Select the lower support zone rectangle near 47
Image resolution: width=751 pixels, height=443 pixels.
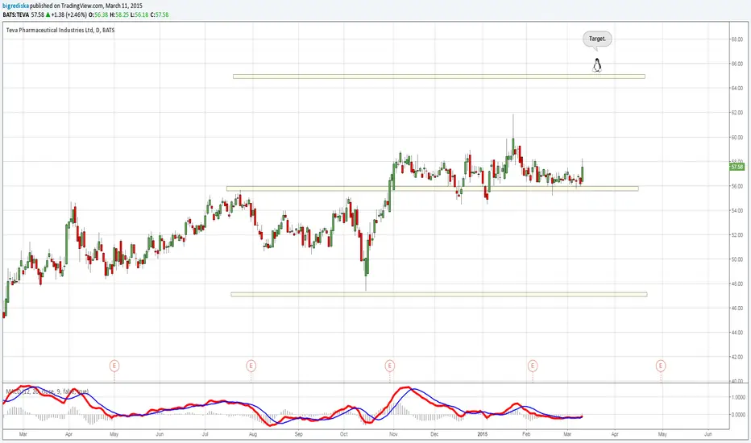click(438, 295)
